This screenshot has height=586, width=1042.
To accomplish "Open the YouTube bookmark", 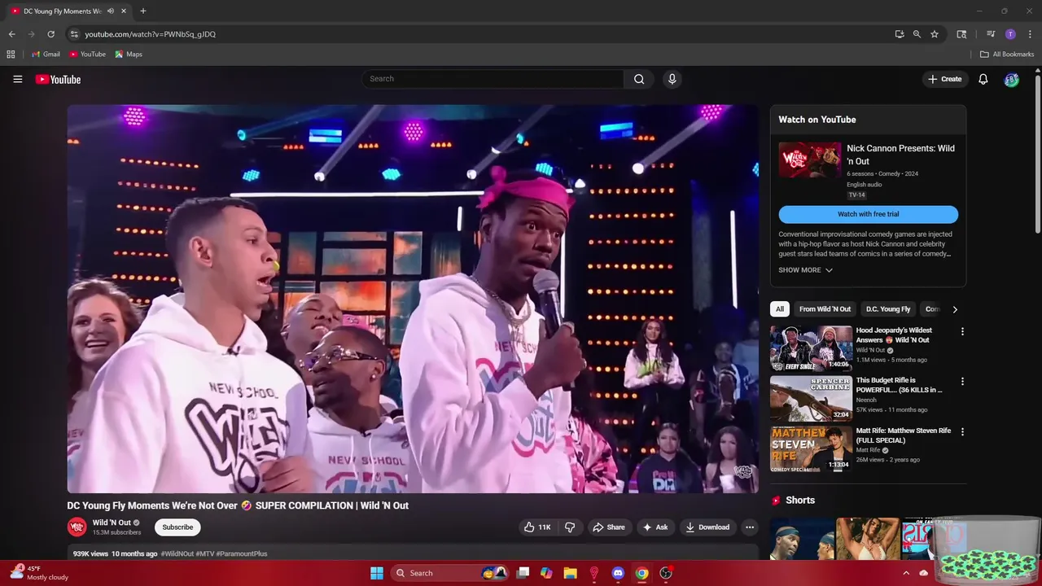I will click(x=87, y=55).
